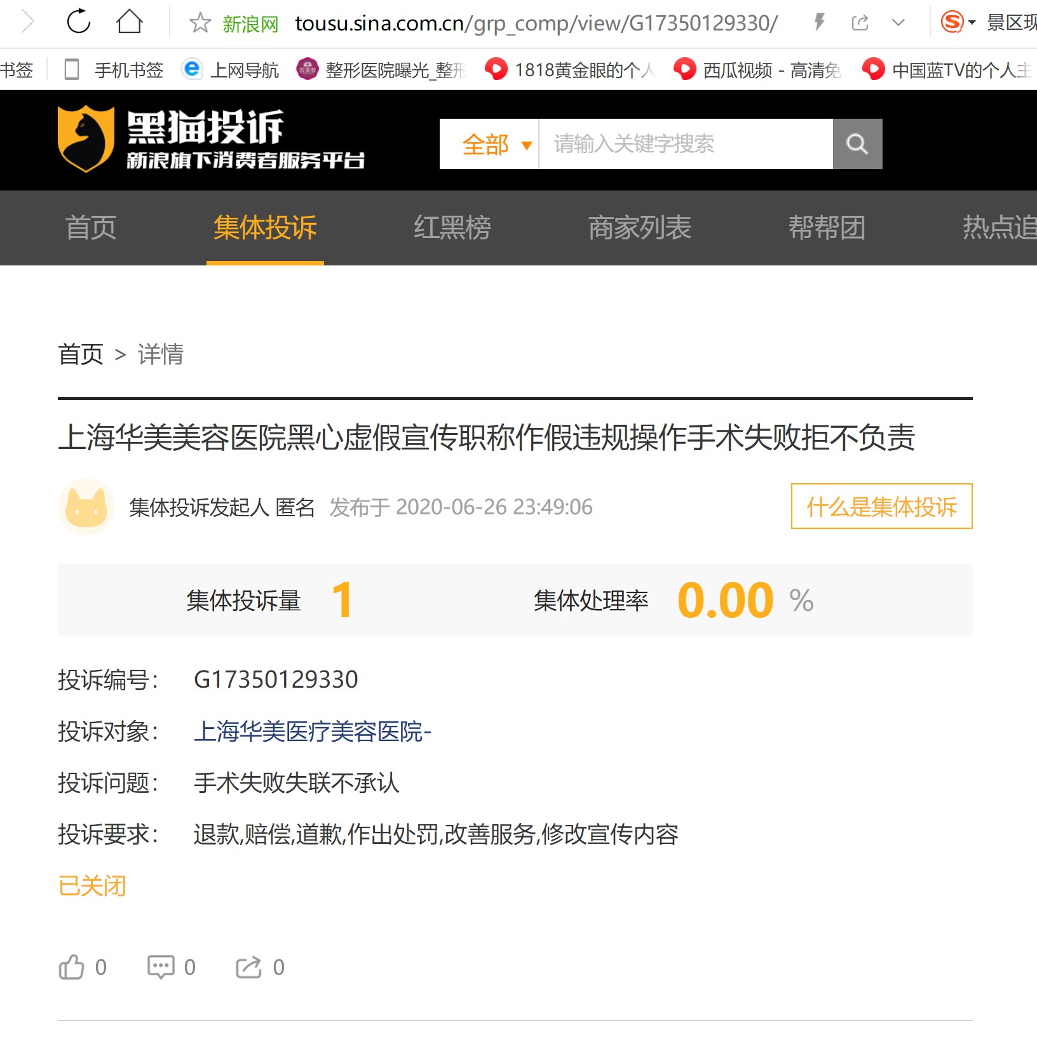The image size is (1037, 1042).
Task: Expand the 全部 search category dropdown
Action: point(489,144)
